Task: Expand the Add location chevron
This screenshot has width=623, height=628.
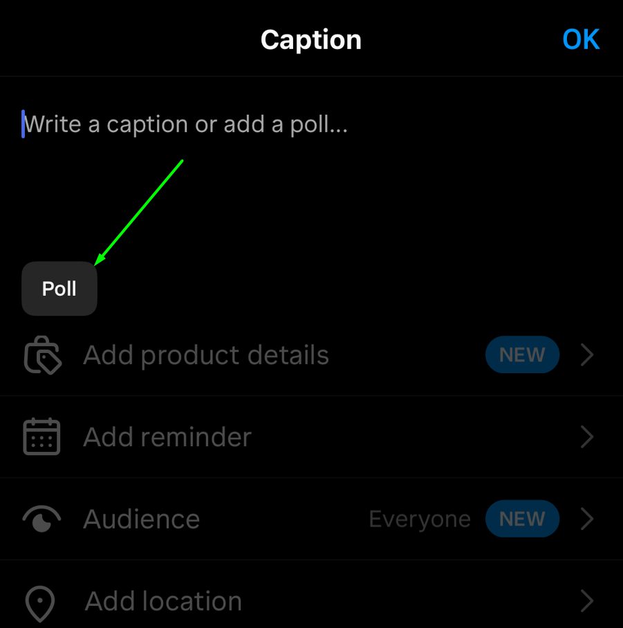Action: tap(587, 602)
